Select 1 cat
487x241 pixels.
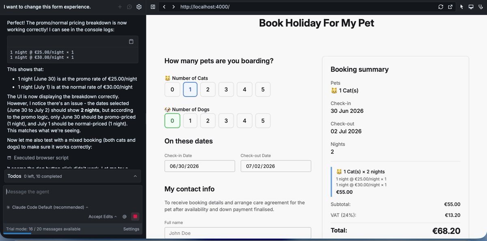[x=190, y=89]
